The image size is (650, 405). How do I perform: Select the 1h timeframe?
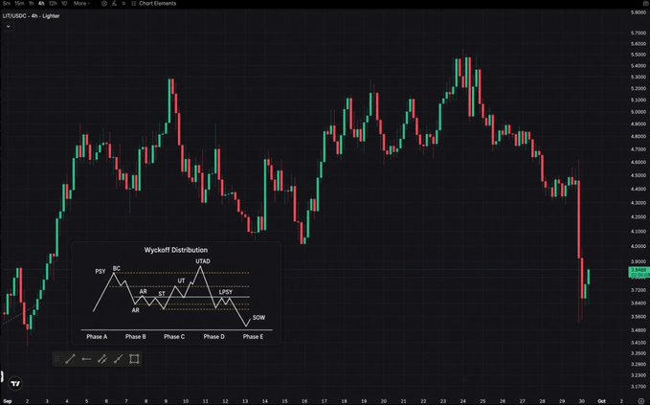click(x=31, y=3)
